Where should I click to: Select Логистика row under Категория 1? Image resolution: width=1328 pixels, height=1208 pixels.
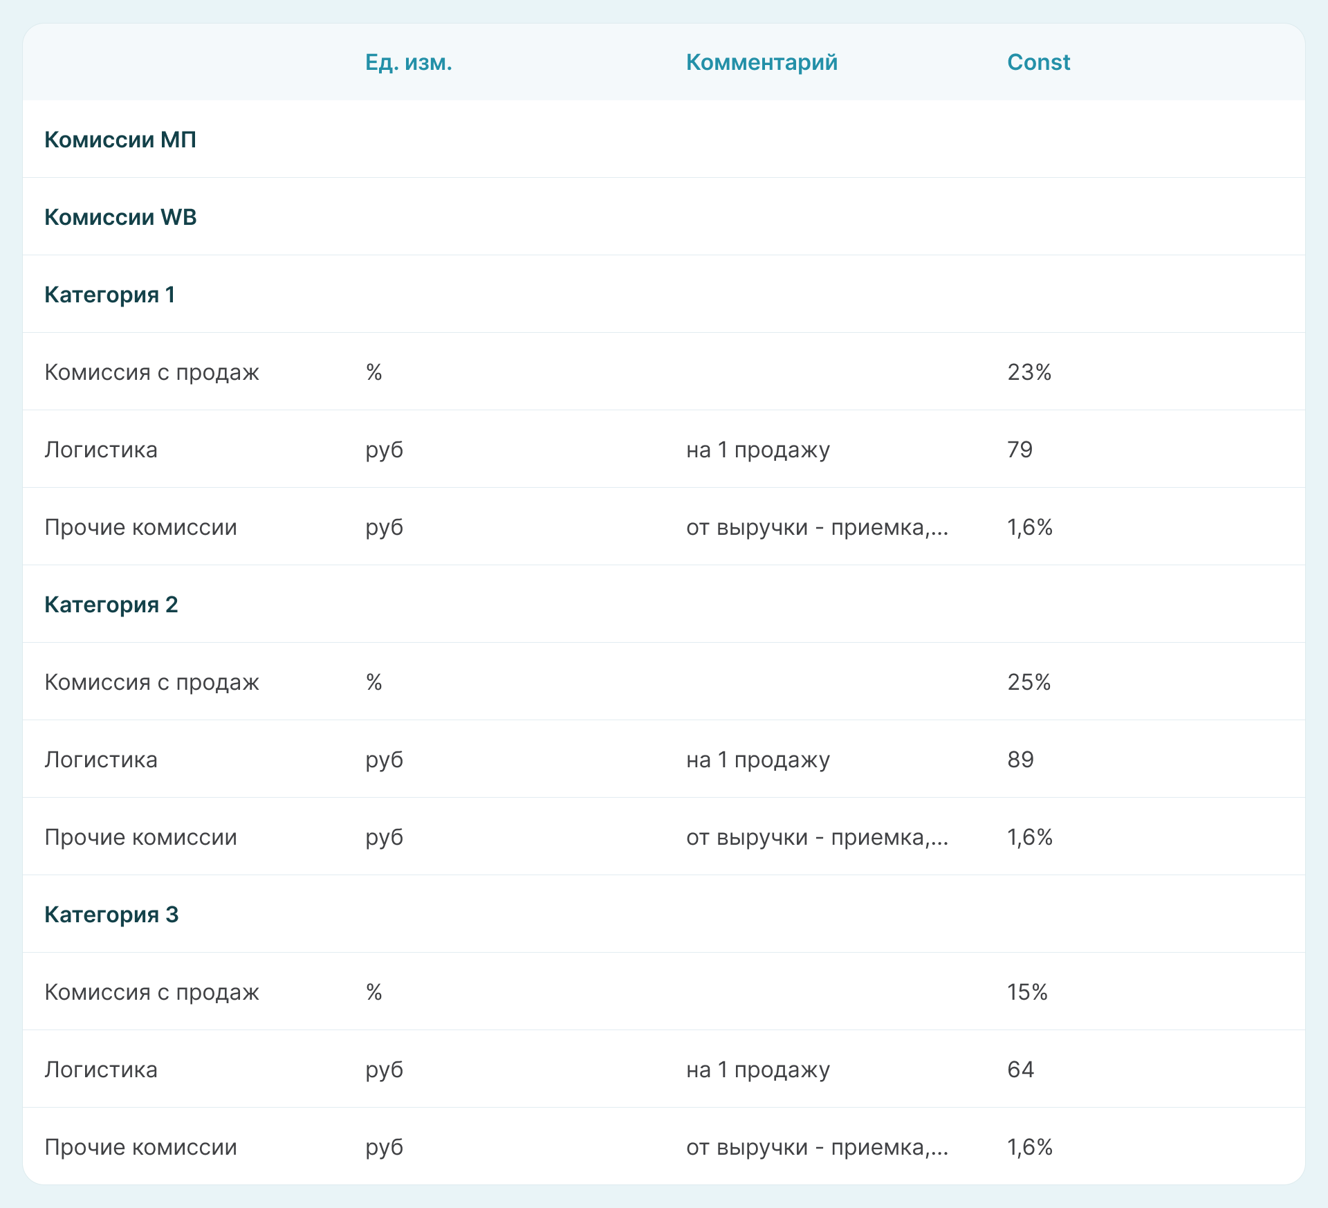[x=101, y=450]
